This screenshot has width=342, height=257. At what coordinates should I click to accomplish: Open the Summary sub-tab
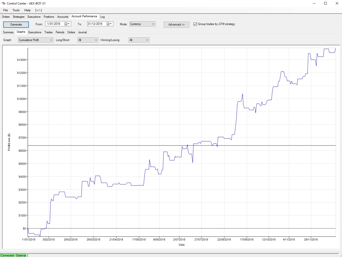[8, 32]
